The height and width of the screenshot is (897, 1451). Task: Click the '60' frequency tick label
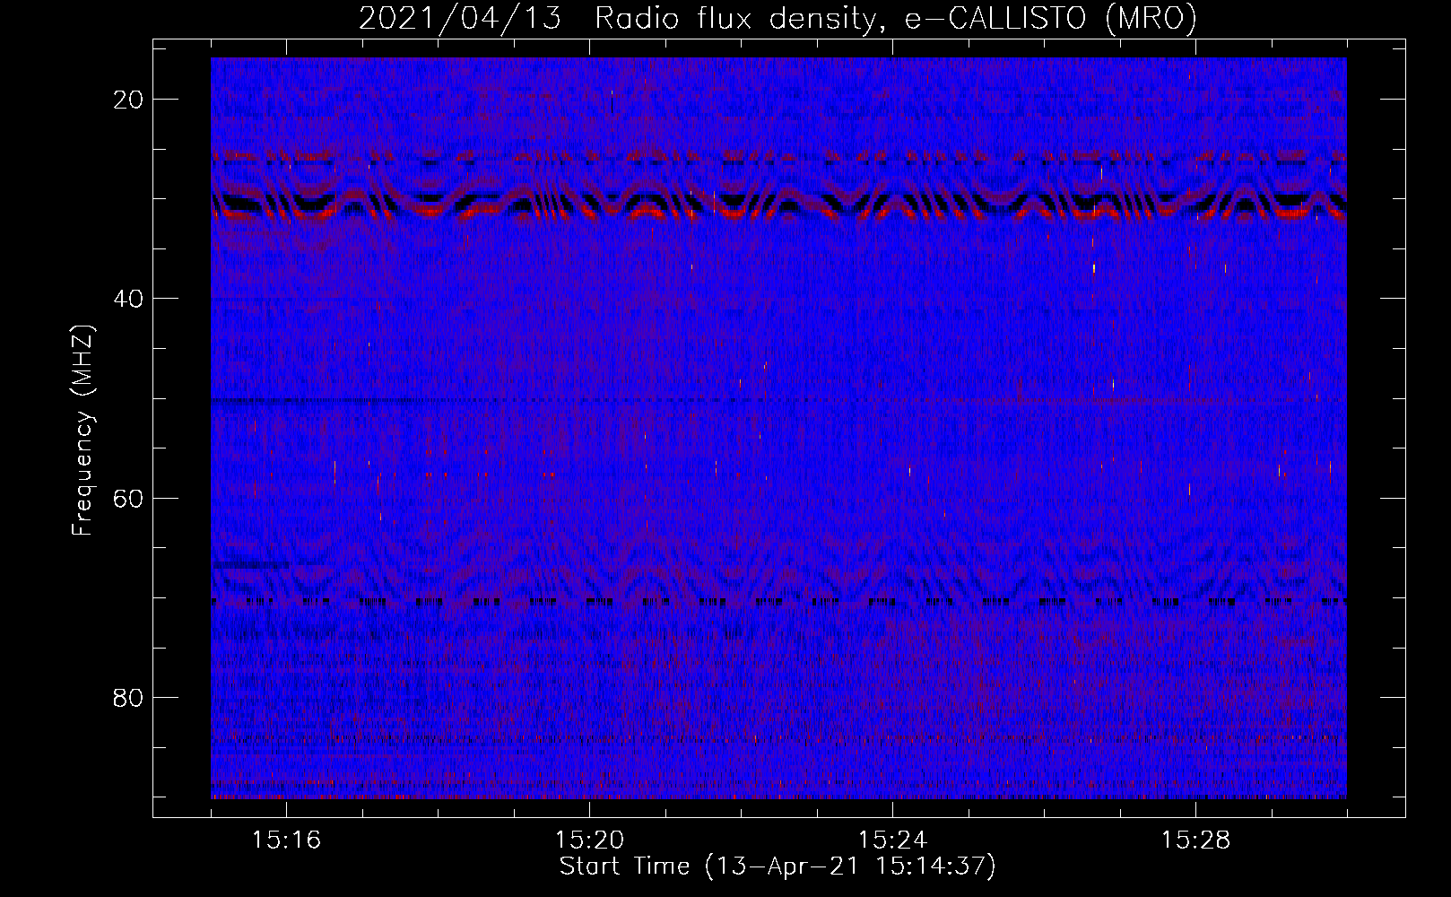point(129,499)
